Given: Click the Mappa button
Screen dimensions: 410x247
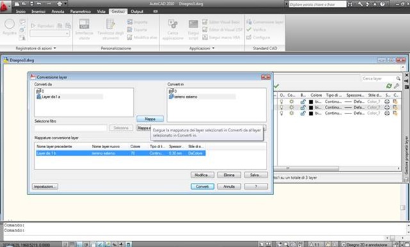Looking at the screenshot, I should click(x=150, y=119).
